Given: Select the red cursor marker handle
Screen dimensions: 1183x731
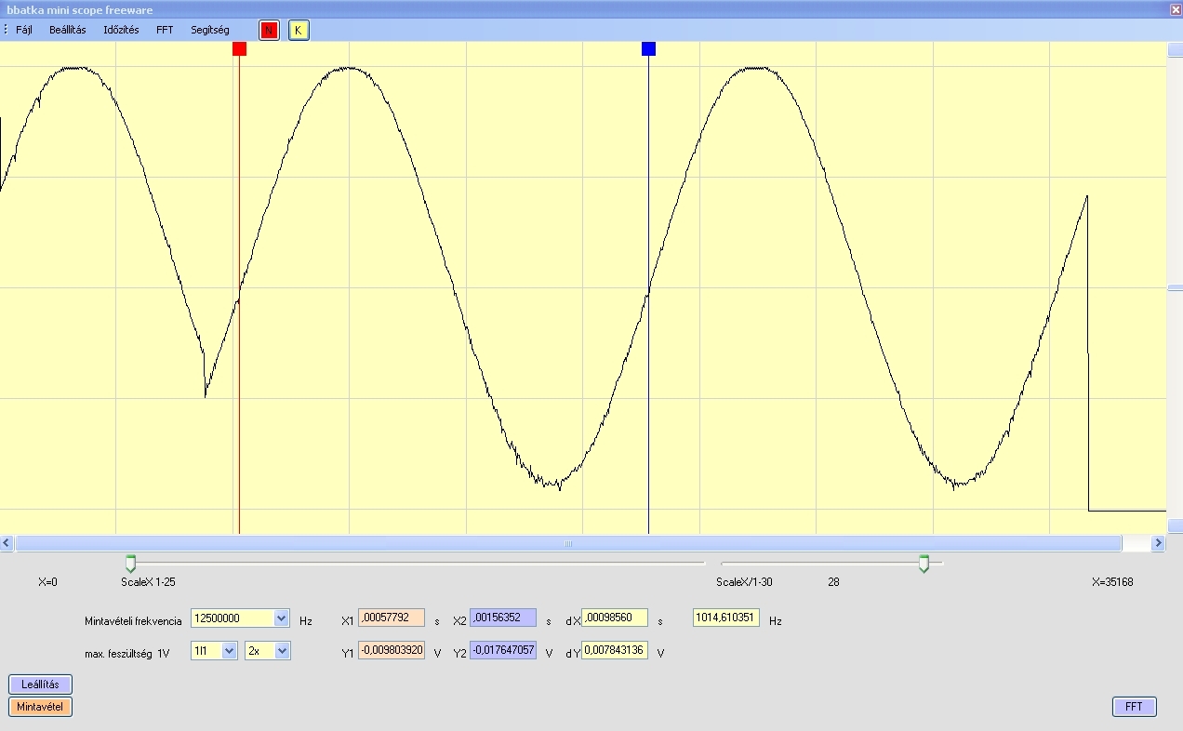Looking at the screenshot, I should [240, 48].
